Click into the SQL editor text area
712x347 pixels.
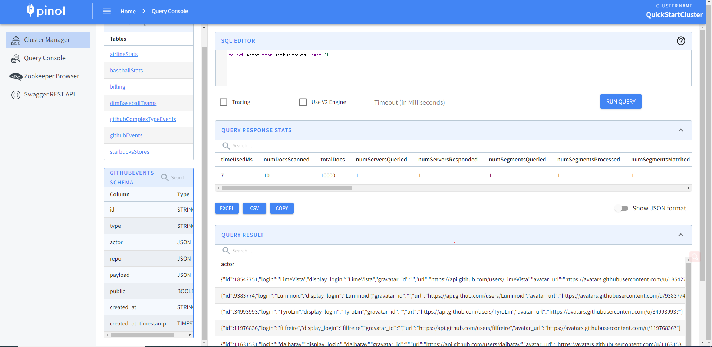coord(459,68)
